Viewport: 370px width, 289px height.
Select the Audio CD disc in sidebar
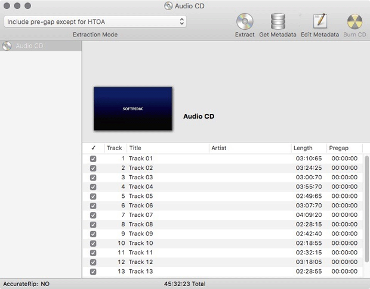41,46
